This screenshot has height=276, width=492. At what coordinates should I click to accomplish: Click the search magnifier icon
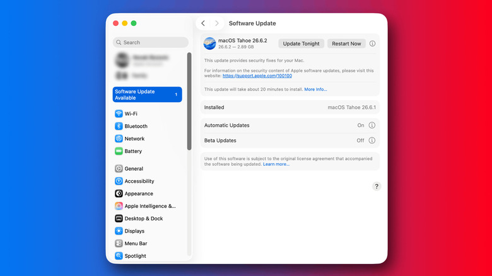(x=119, y=42)
